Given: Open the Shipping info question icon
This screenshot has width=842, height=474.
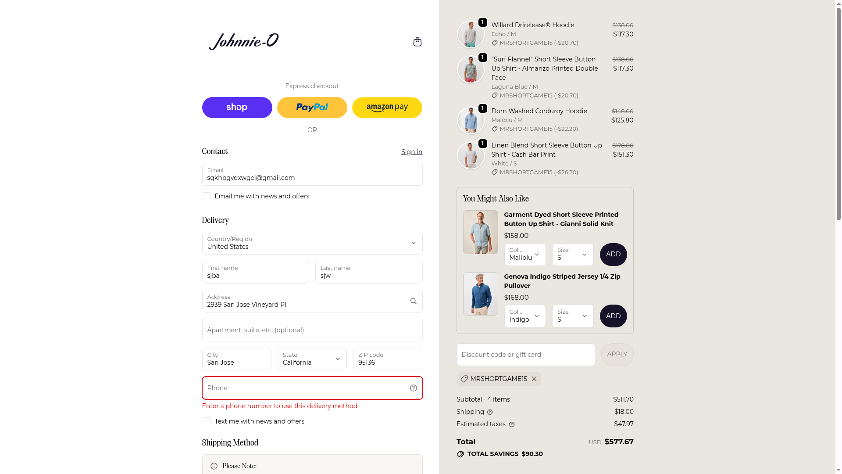Looking at the screenshot, I should [x=490, y=412].
